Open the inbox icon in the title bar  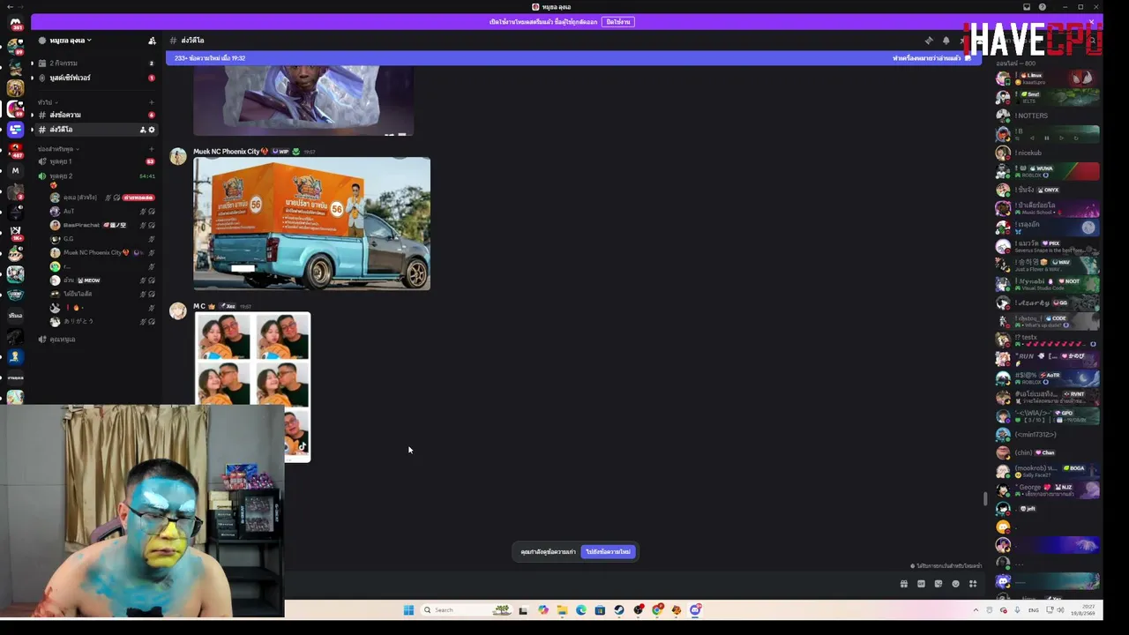pyautogui.click(x=1027, y=7)
